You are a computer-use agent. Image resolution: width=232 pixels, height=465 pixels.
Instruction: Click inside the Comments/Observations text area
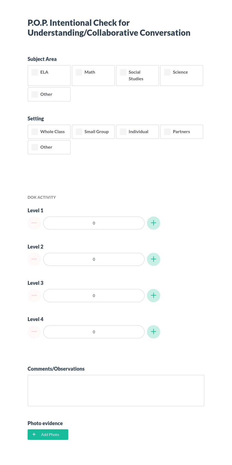(x=116, y=390)
